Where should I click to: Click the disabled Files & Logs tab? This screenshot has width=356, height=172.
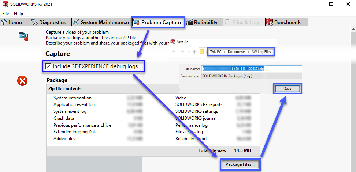(244, 22)
